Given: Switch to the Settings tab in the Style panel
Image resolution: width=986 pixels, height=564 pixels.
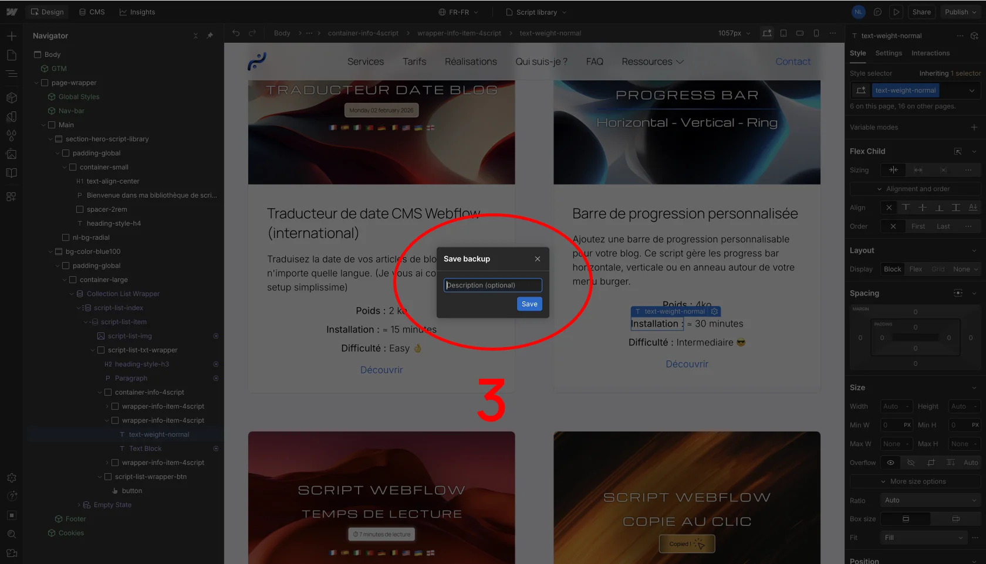Looking at the screenshot, I should coord(888,53).
